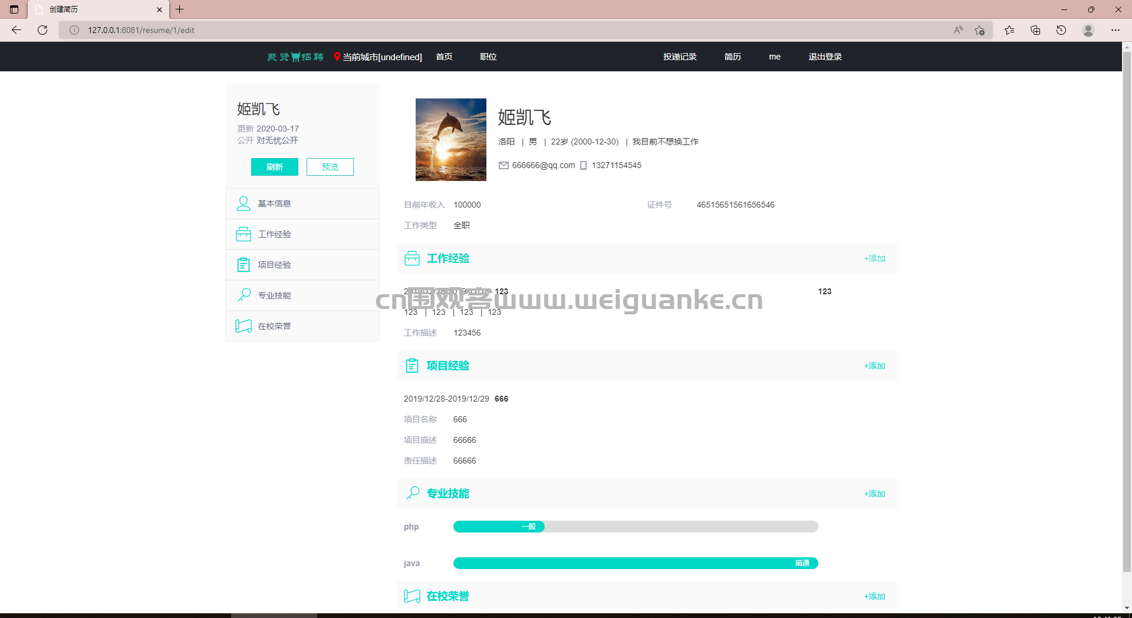The image size is (1132, 618).
Task: Select 在校荣誉 in the sidebar
Action: coord(302,326)
